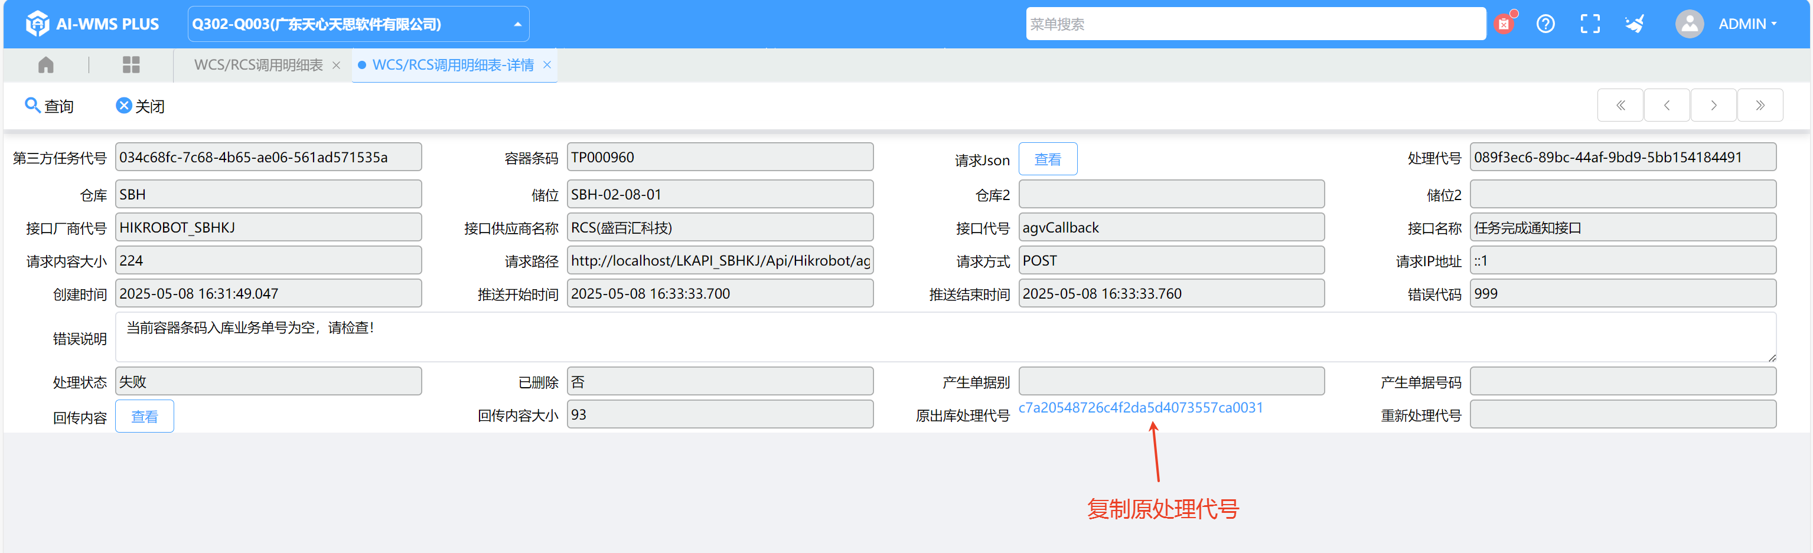Open the grid menu icon

tap(131, 65)
